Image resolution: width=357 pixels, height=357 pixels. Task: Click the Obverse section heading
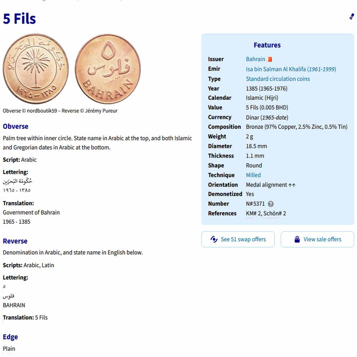click(x=16, y=126)
